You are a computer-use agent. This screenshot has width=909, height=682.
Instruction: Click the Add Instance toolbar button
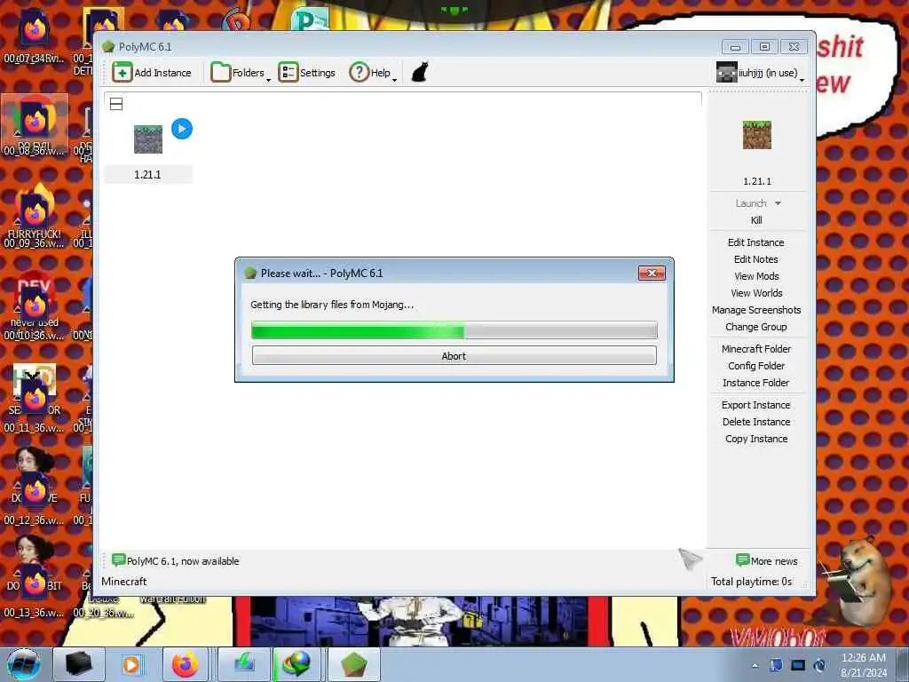click(x=152, y=73)
